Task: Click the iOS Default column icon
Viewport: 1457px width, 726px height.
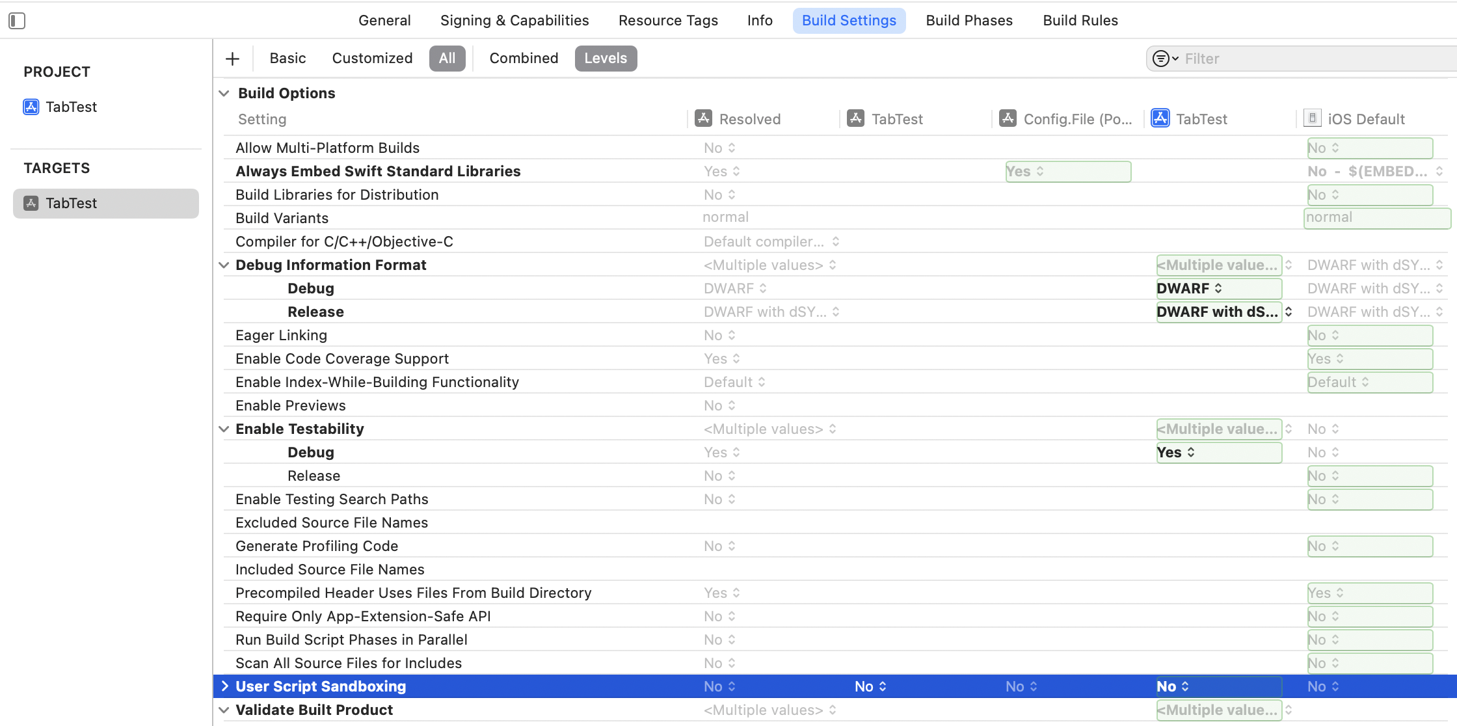Action: click(1312, 118)
